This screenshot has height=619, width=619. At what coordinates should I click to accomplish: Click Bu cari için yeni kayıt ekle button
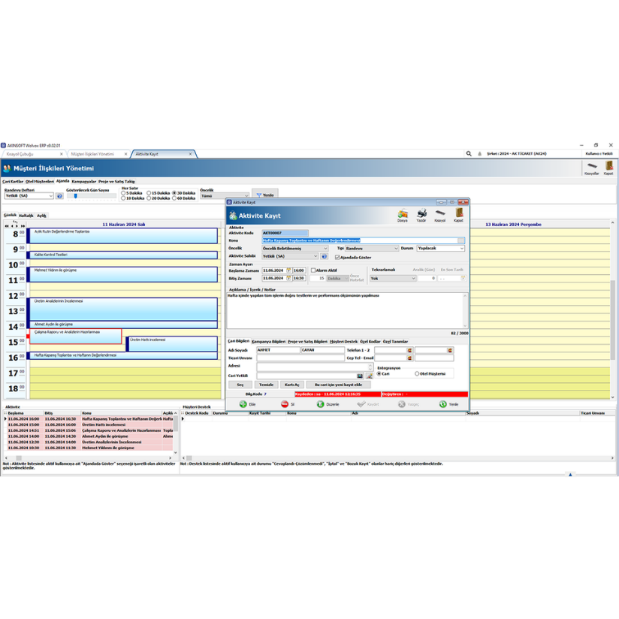coord(338,385)
